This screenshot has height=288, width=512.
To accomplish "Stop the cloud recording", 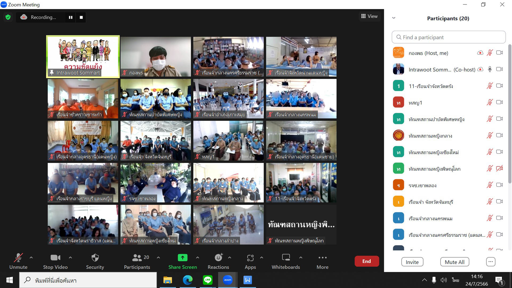I will coord(81,17).
